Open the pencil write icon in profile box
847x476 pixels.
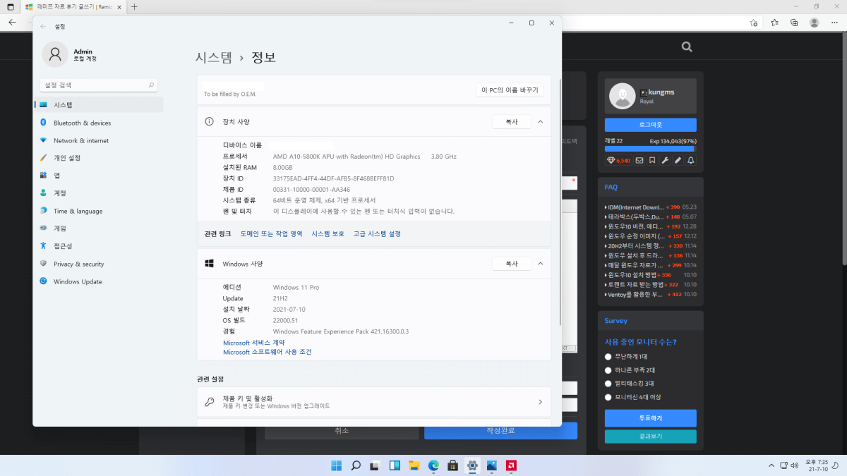678,160
